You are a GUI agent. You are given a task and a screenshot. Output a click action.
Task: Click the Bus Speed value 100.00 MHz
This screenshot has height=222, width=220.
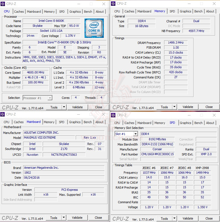[36, 82]
